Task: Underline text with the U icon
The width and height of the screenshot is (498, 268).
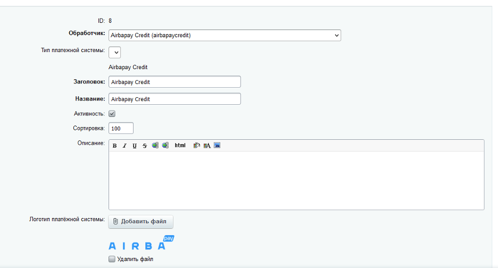Action: coord(135,146)
